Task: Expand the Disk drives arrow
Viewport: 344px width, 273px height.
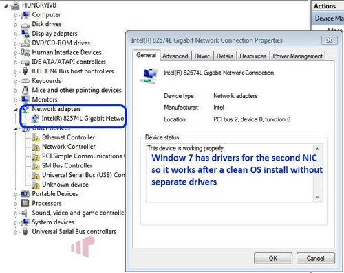Action: pos(16,25)
